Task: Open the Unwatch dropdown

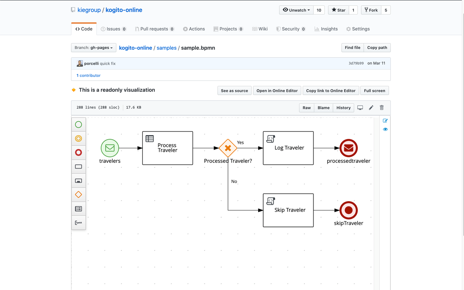Action: (x=296, y=10)
